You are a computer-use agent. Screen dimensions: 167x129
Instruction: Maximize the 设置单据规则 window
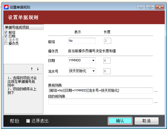(x=150, y=7)
